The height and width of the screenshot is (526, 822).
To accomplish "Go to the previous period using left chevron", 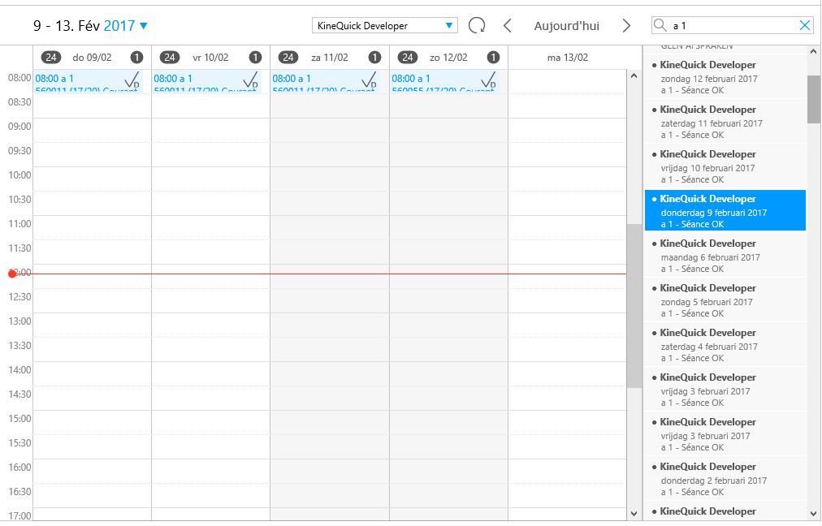I will (x=507, y=26).
